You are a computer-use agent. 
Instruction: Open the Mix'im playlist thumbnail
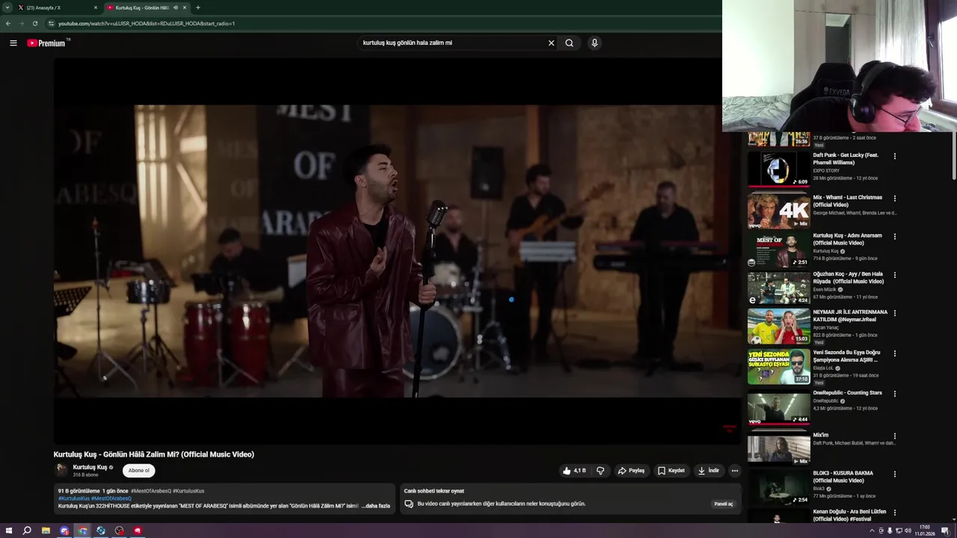(x=778, y=448)
